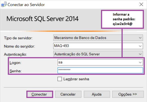Click the Logon label
This screenshot has width=147, height=102.
point(16,63)
